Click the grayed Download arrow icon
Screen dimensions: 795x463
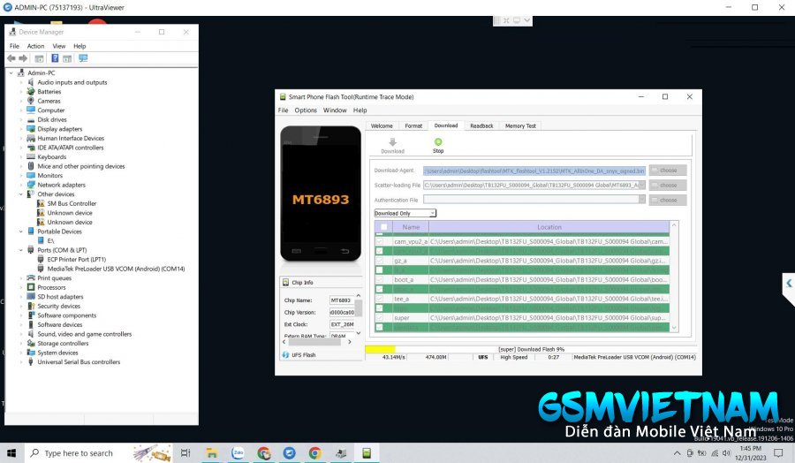coord(392,142)
